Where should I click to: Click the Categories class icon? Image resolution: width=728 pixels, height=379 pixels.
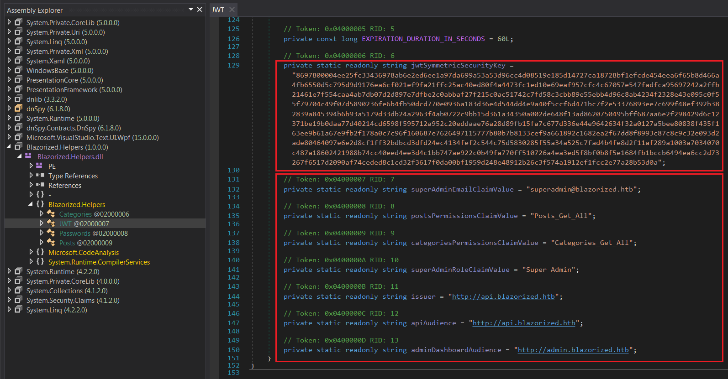pyautogui.click(x=51, y=214)
